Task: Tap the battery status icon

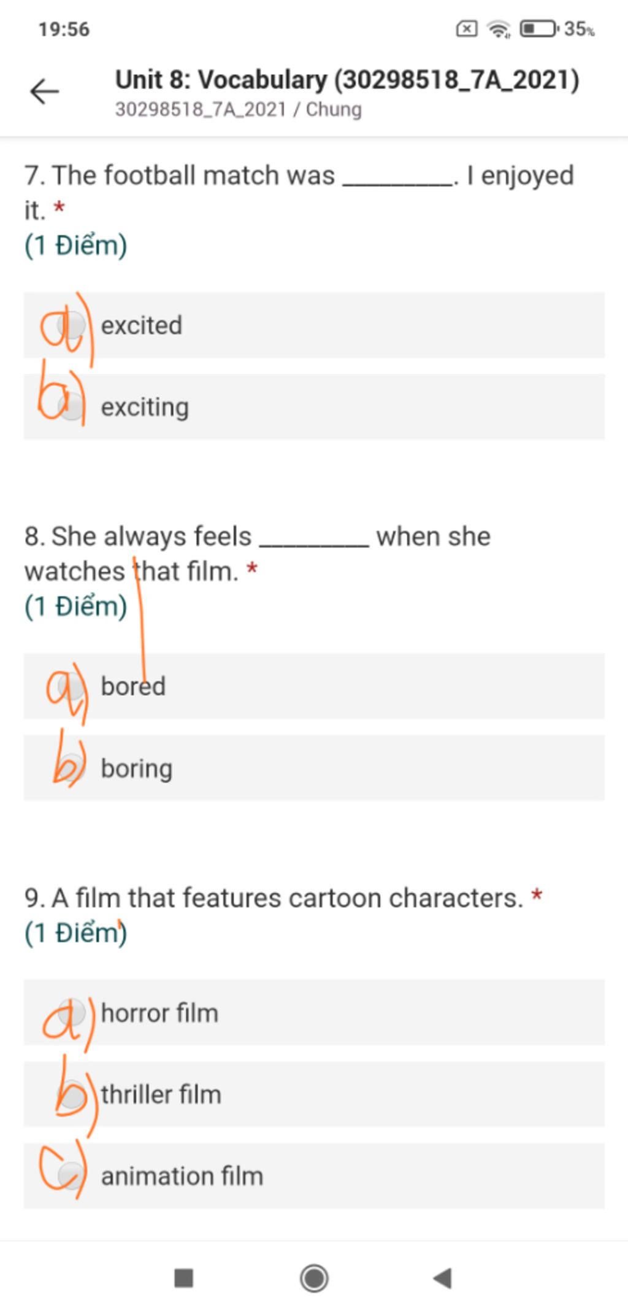Action: coord(539,28)
